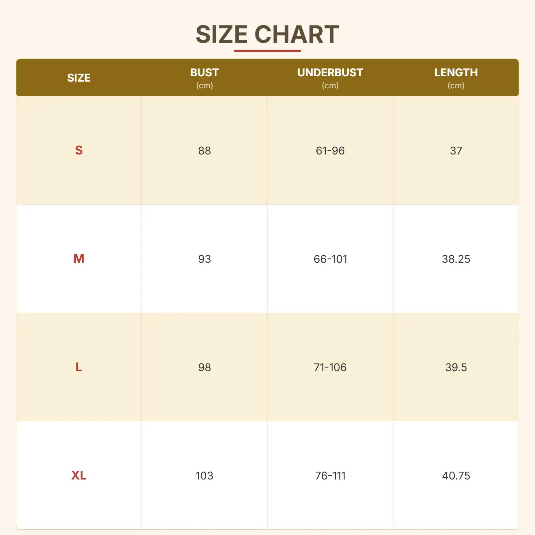Click the SIZE column header

[x=79, y=78]
